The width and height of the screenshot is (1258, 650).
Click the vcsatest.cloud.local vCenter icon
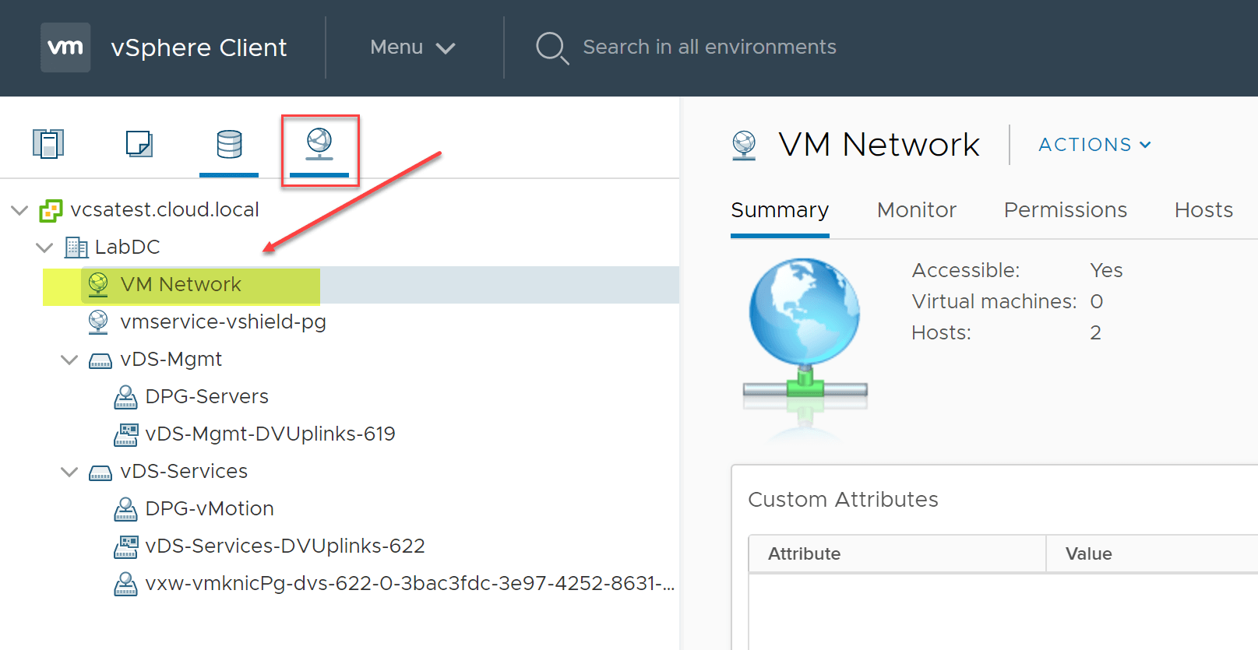[51, 210]
